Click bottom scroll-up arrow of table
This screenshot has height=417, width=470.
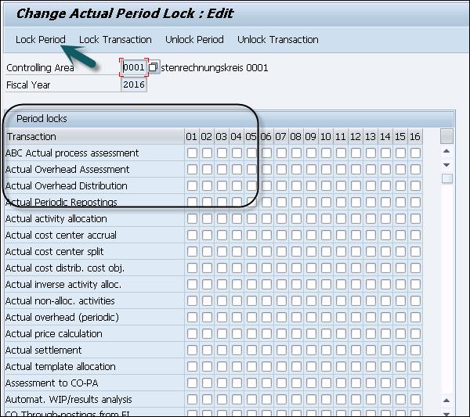click(446, 401)
